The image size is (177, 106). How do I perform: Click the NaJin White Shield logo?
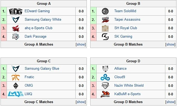[105, 86]
